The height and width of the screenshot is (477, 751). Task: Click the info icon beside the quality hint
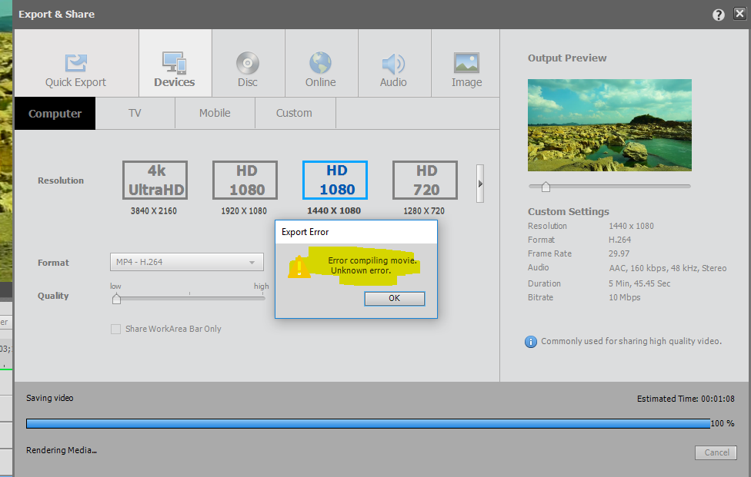(x=531, y=342)
